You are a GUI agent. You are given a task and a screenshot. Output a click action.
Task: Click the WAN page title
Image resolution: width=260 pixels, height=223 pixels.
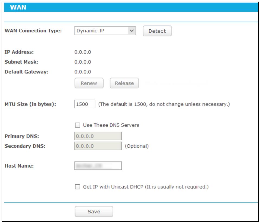pos(18,7)
